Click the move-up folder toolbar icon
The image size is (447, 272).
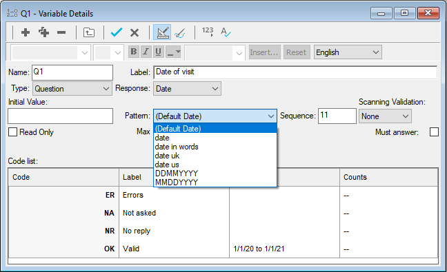[89, 32]
